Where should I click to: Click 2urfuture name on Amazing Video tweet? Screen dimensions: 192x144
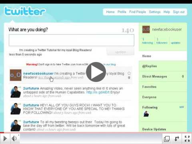(x=31, y=88)
